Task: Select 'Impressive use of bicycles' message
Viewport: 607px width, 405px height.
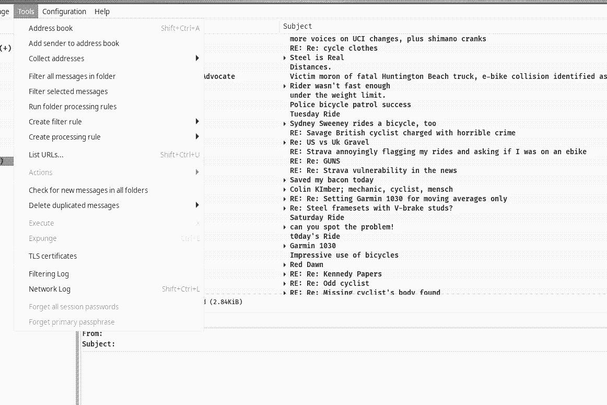Action: click(x=344, y=255)
